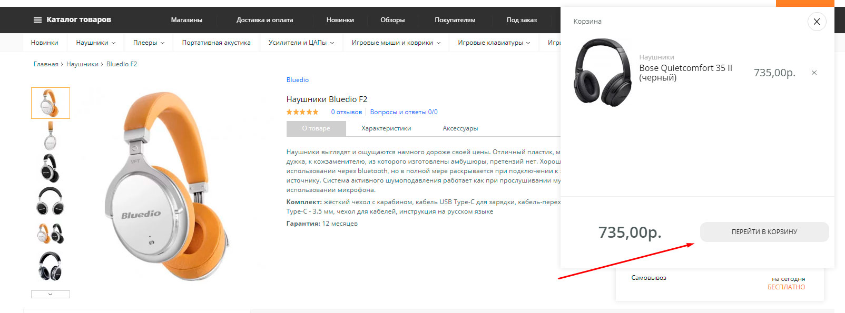Open the О товаре tab
This screenshot has width=845, height=313.
(x=316, y=128)
